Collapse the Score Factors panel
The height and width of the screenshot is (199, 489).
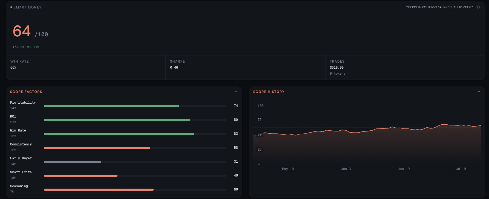(x=236, y=92)
